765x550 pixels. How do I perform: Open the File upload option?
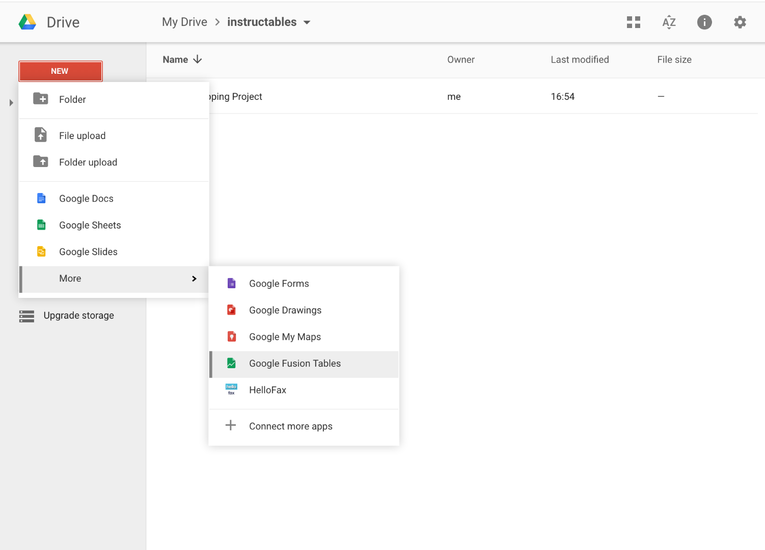point(82,135)
